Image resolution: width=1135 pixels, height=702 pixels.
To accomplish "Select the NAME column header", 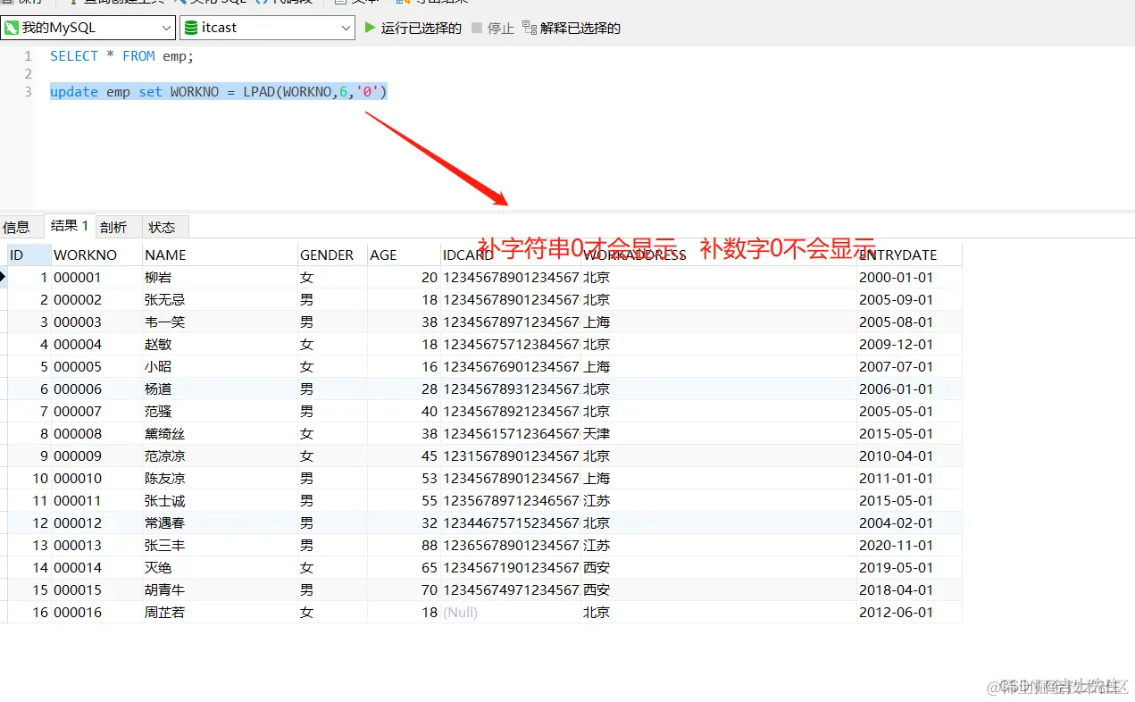I will pyautogui.click(x=220, y=255).
